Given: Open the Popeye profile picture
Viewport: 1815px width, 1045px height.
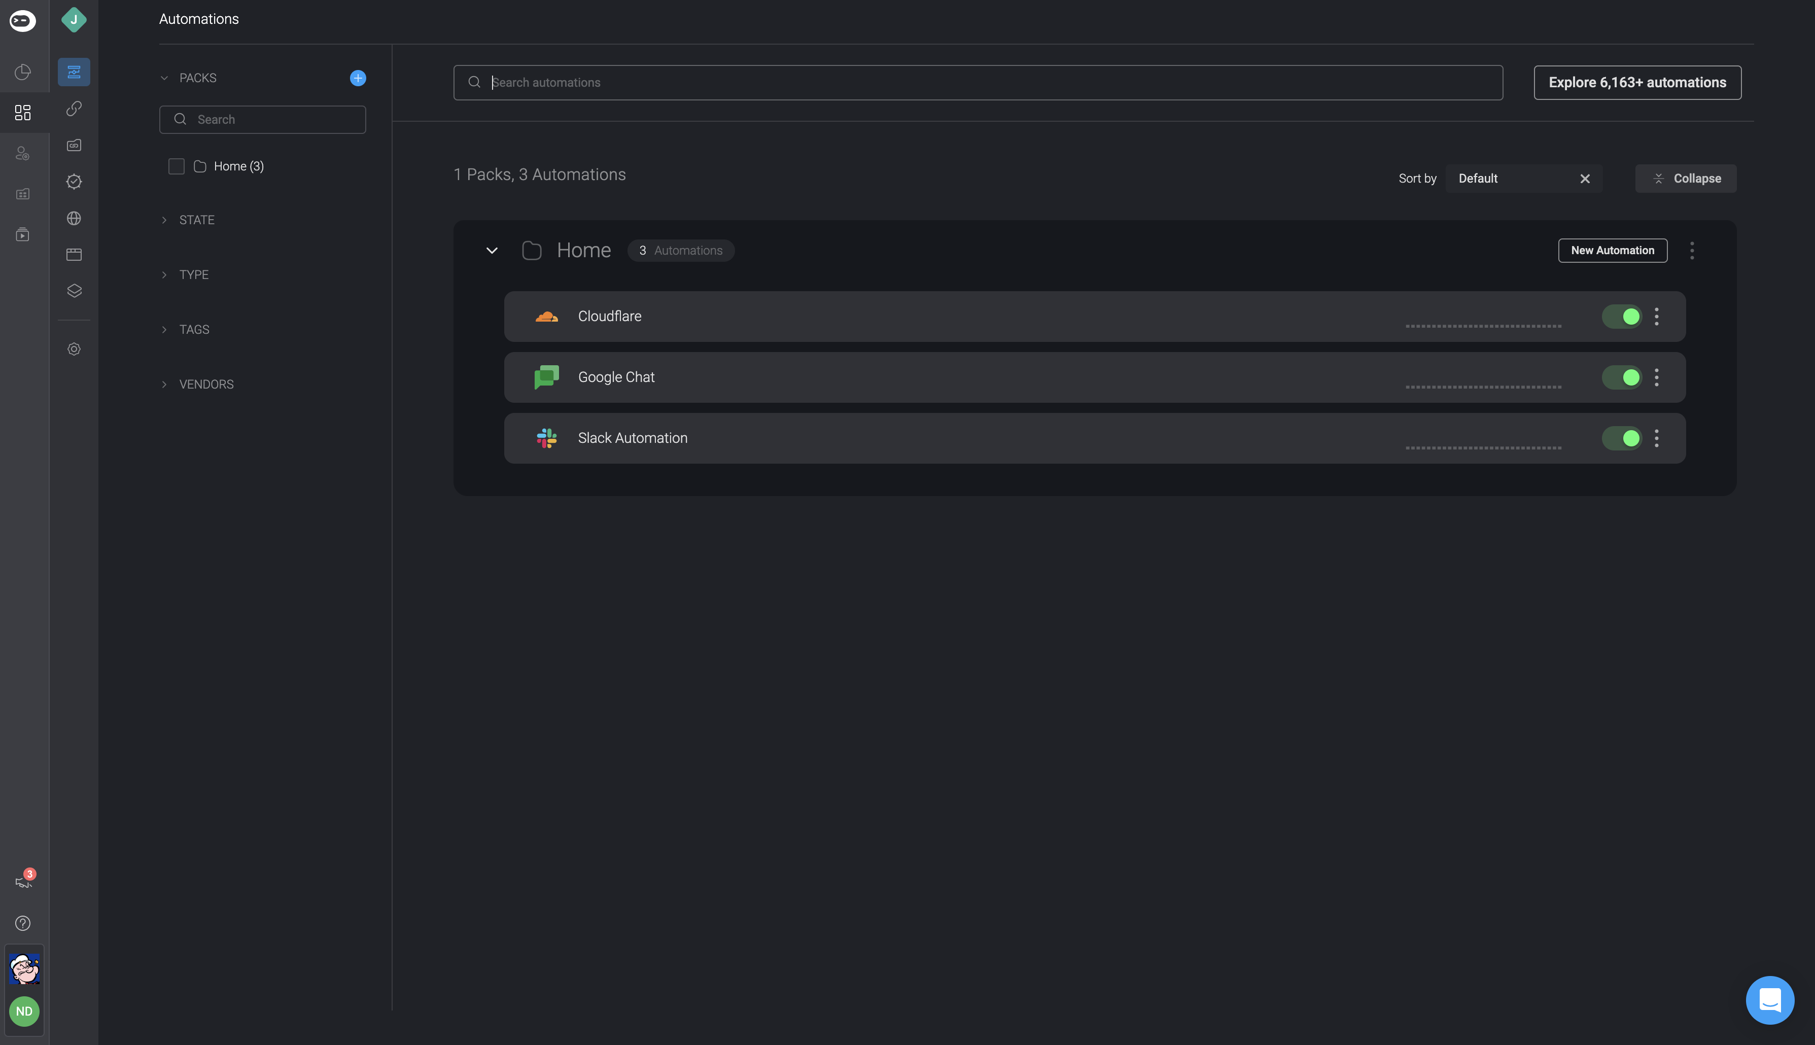Looking at the screenshot, I should 24,969.
